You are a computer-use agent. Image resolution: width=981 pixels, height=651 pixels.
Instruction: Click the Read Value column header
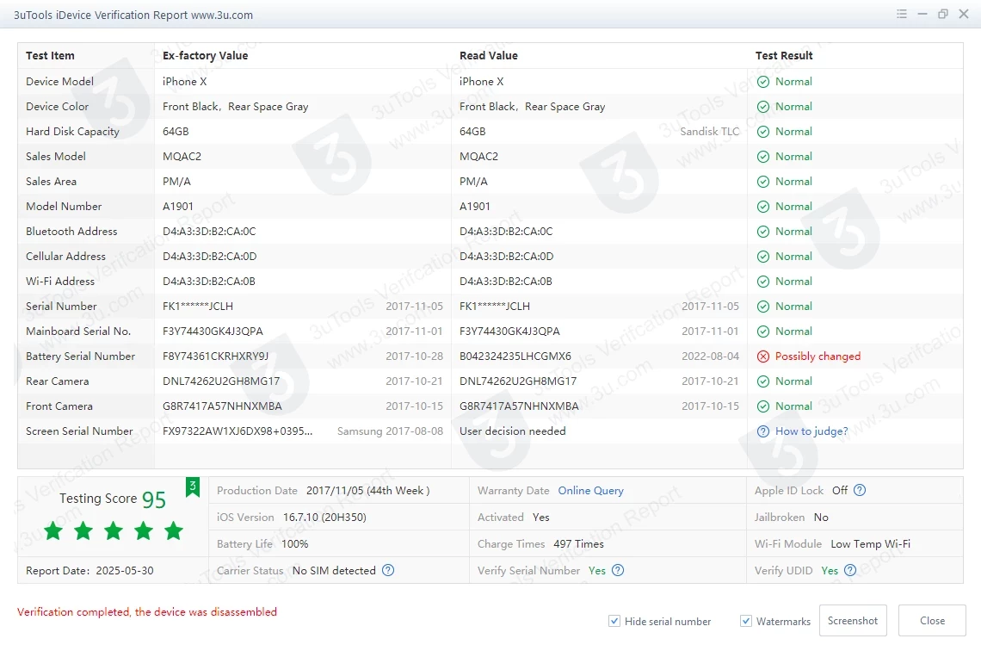point(489,56)
